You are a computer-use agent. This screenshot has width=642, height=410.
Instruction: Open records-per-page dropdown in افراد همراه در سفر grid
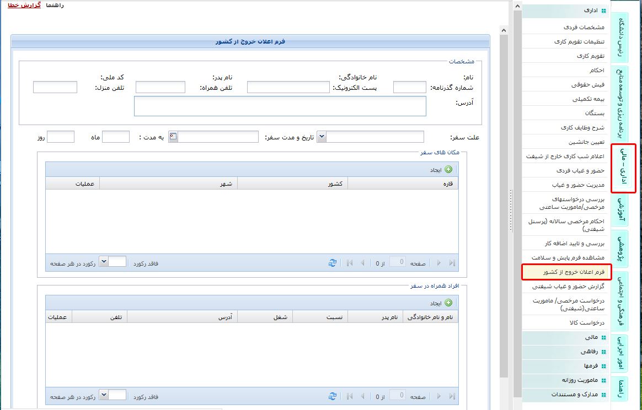[x=104, y=395]
